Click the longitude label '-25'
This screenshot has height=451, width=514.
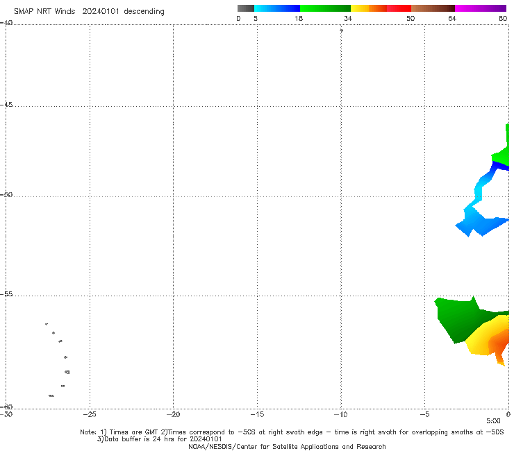(90, 414)
